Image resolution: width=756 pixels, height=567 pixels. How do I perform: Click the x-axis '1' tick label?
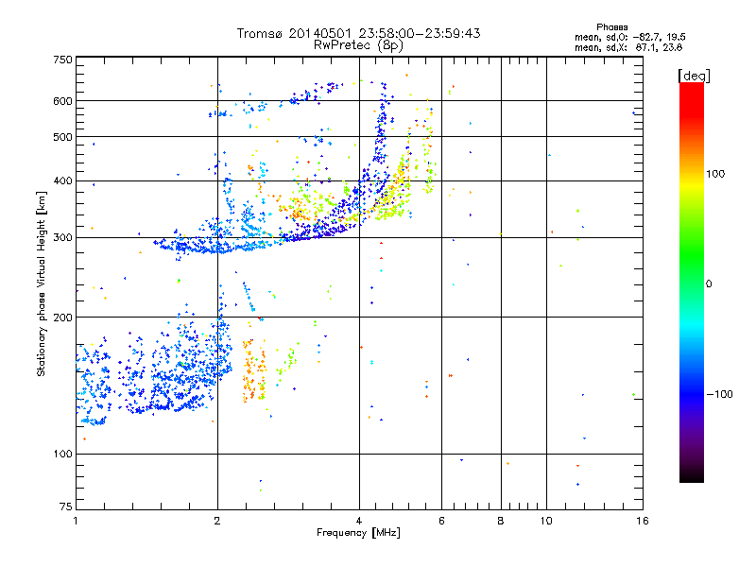(x=76, y=521)
